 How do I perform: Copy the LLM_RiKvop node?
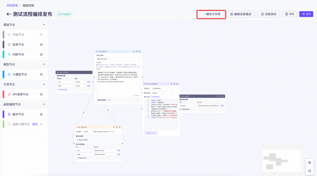(x=137, y=51)
